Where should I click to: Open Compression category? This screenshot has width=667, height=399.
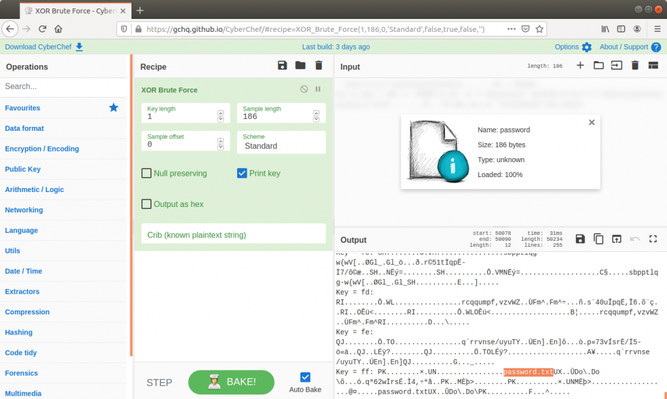click(63, 312)
